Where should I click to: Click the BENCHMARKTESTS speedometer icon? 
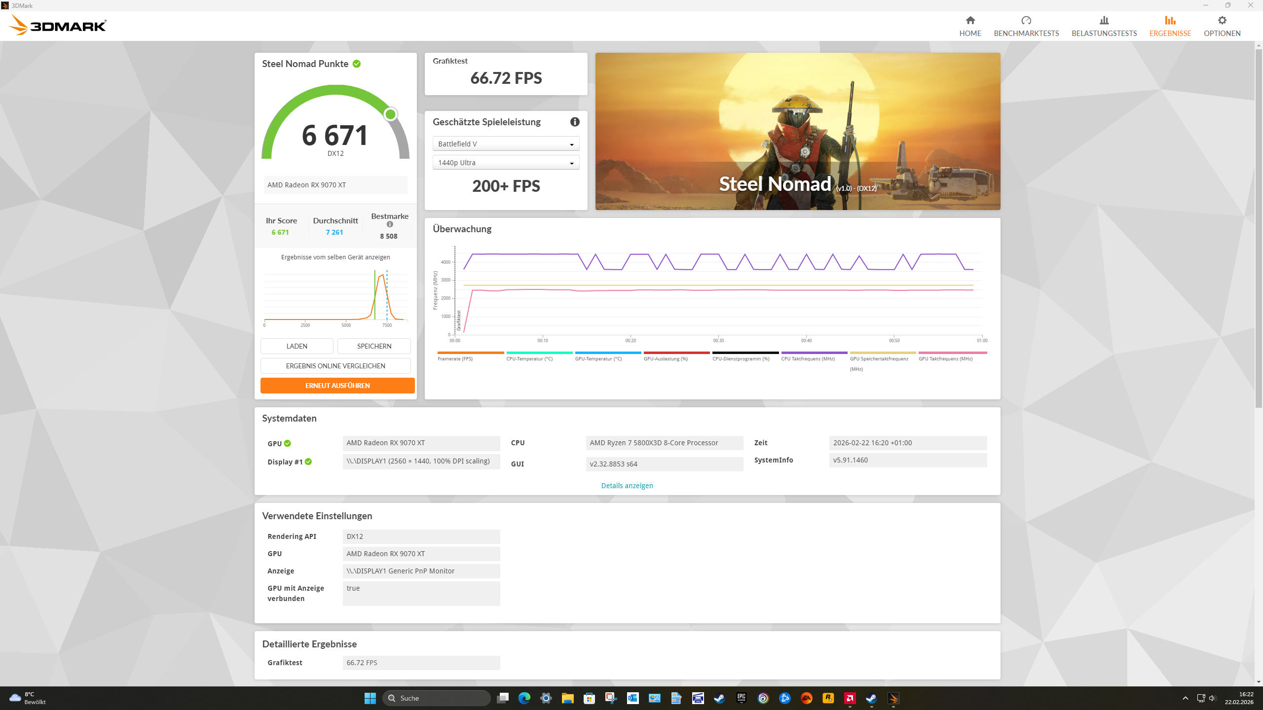1026,21
